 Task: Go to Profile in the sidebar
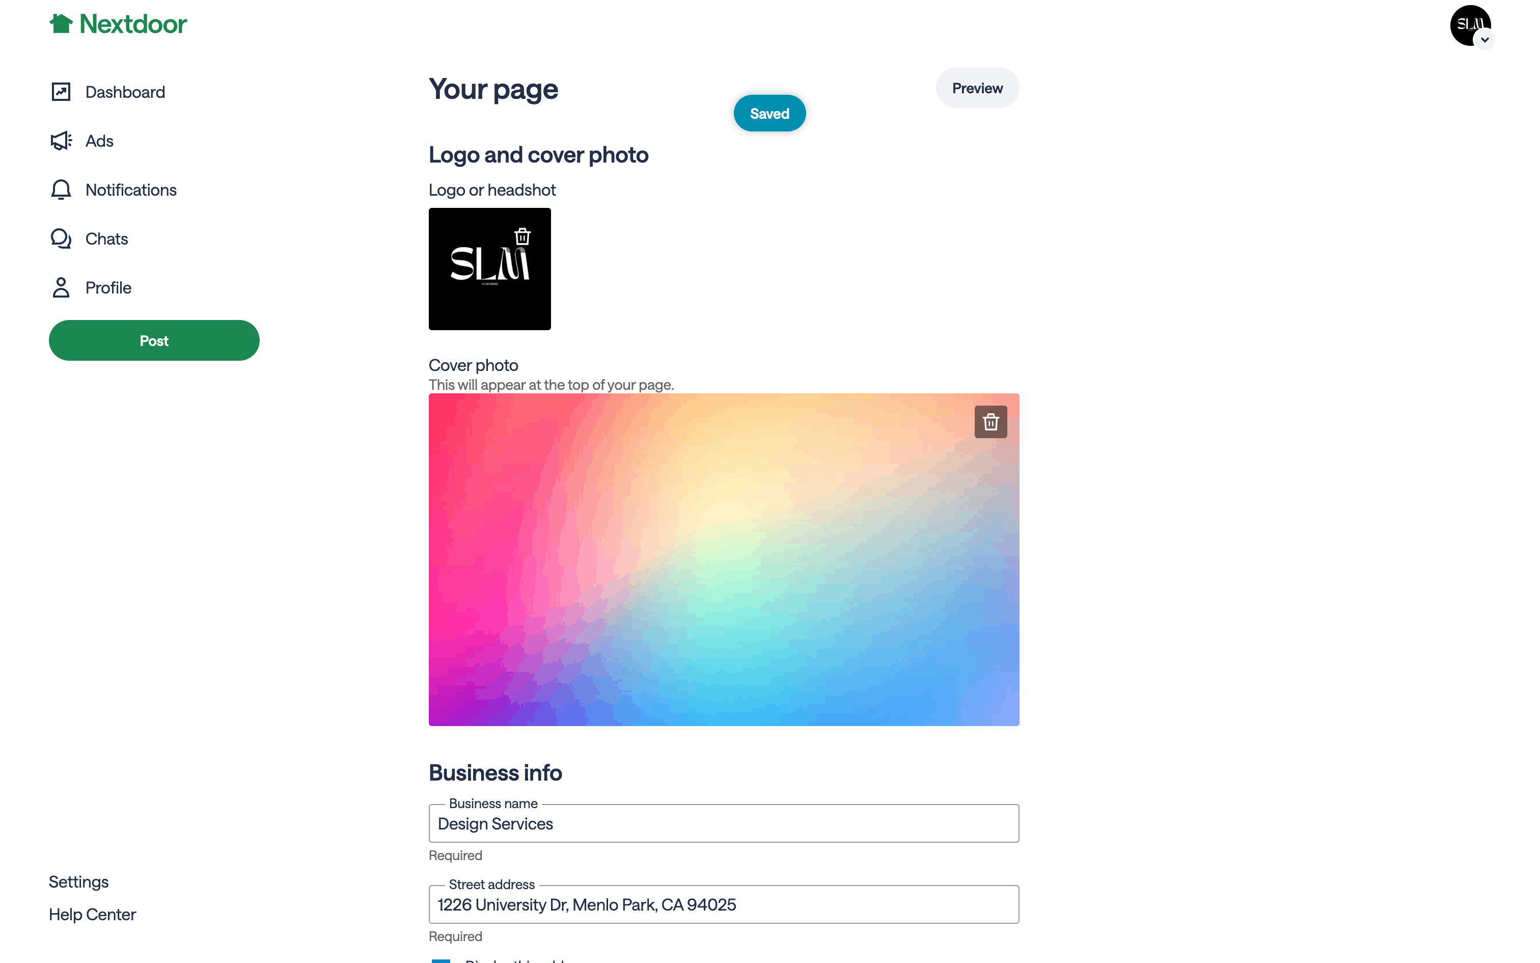click(108, 288)
